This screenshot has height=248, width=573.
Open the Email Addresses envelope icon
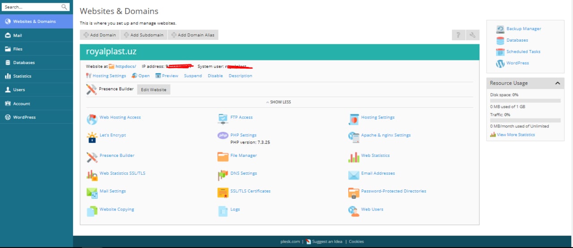tap(354, 175)
